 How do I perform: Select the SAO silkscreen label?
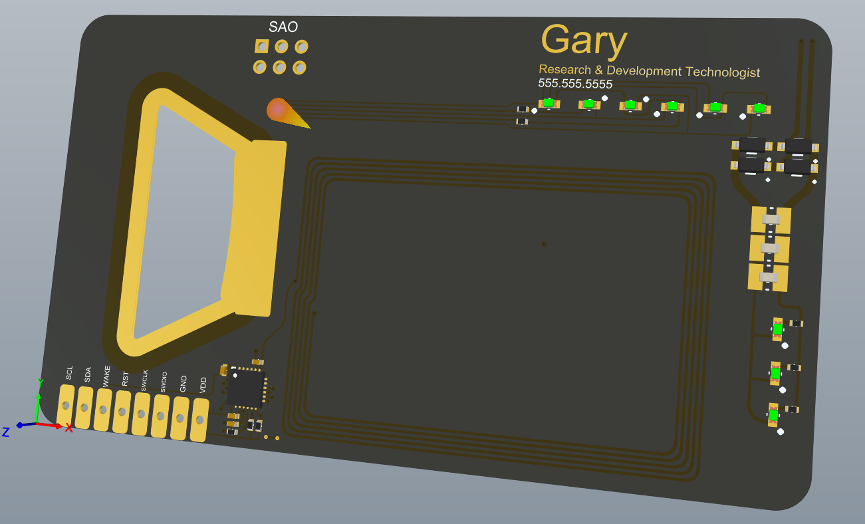tap(283, 27)
